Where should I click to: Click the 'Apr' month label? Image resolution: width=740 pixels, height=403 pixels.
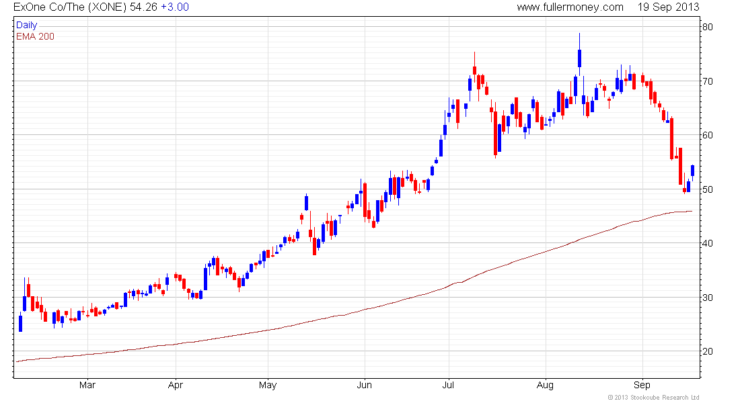[x=176, y=385]
